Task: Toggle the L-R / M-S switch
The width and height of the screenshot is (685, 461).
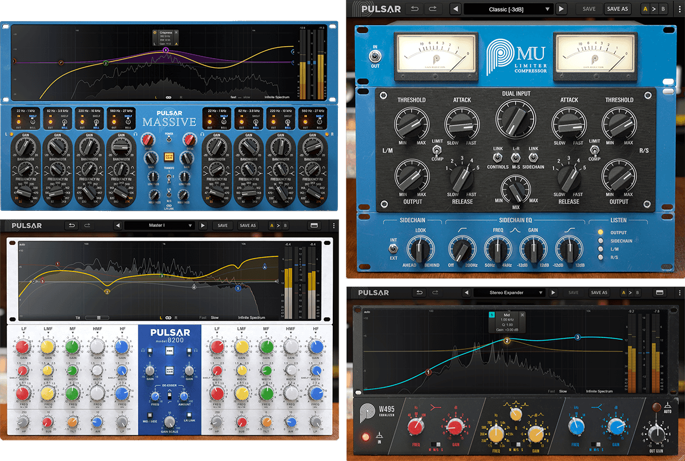Action: point(515,157)
